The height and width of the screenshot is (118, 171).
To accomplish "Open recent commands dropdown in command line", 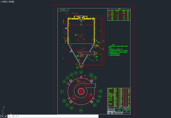I will tap(9, 116).
